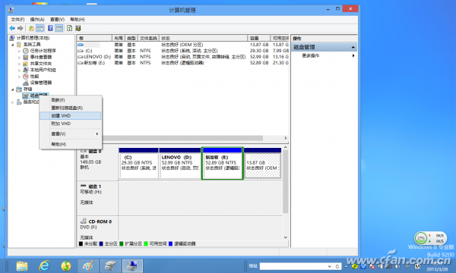This screenshot has height=273, width=456.
Task: Expand the 性能 tree node
Action: (19, 77)
